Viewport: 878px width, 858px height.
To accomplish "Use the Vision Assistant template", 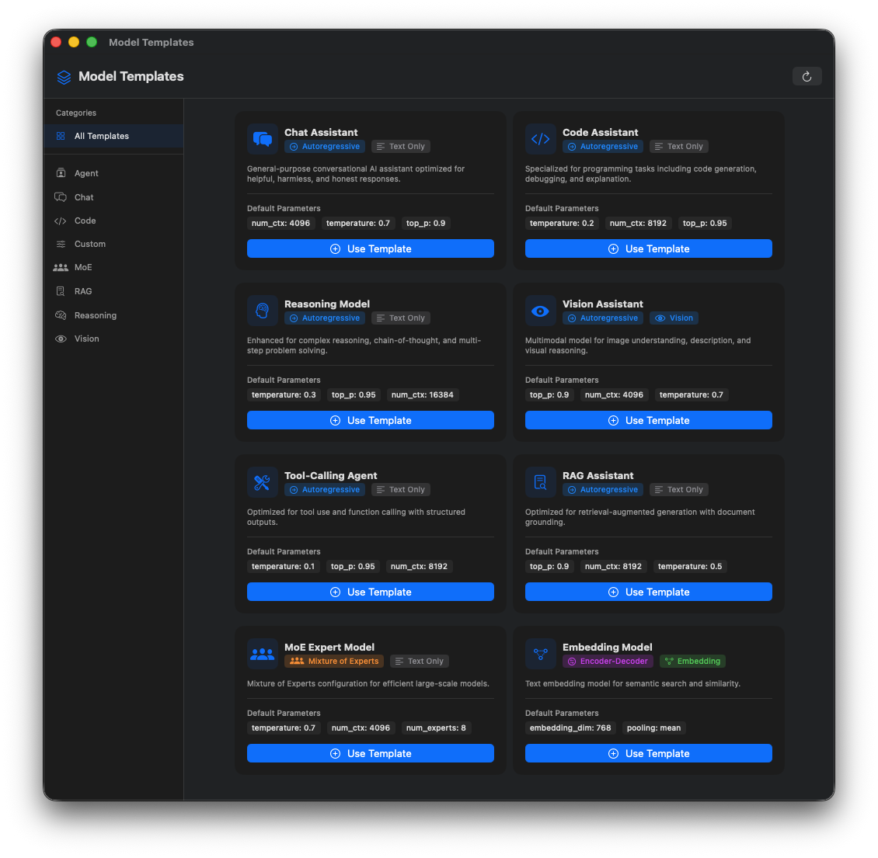I will tap(649, 420).
